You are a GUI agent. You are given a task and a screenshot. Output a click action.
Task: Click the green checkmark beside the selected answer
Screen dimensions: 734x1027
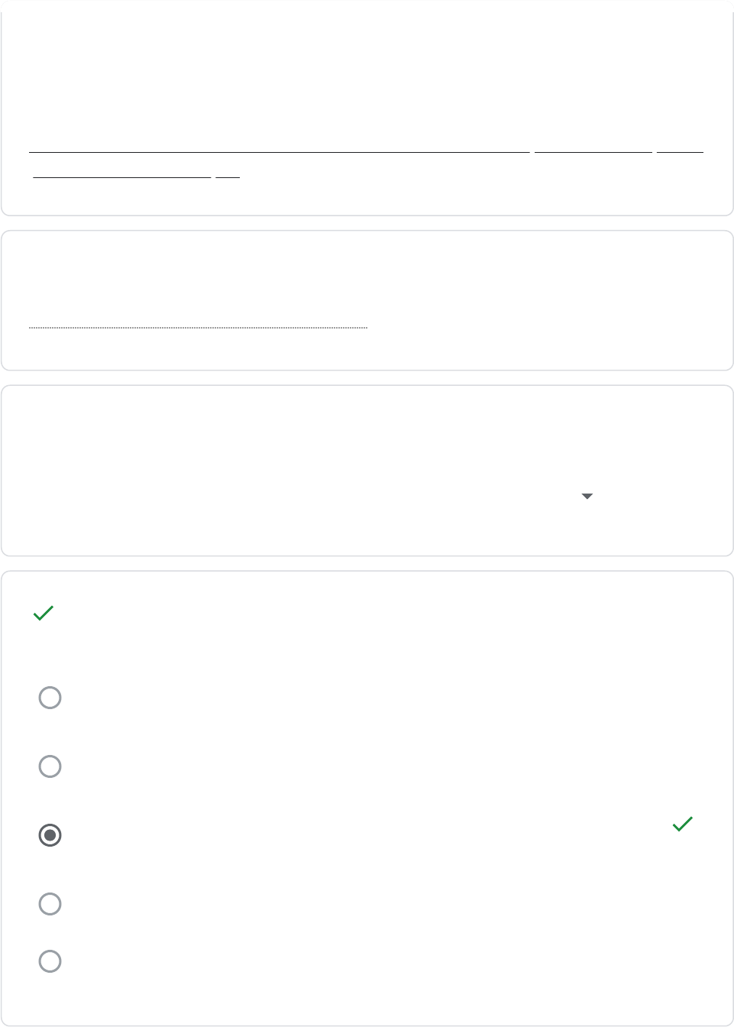(682, 824)
